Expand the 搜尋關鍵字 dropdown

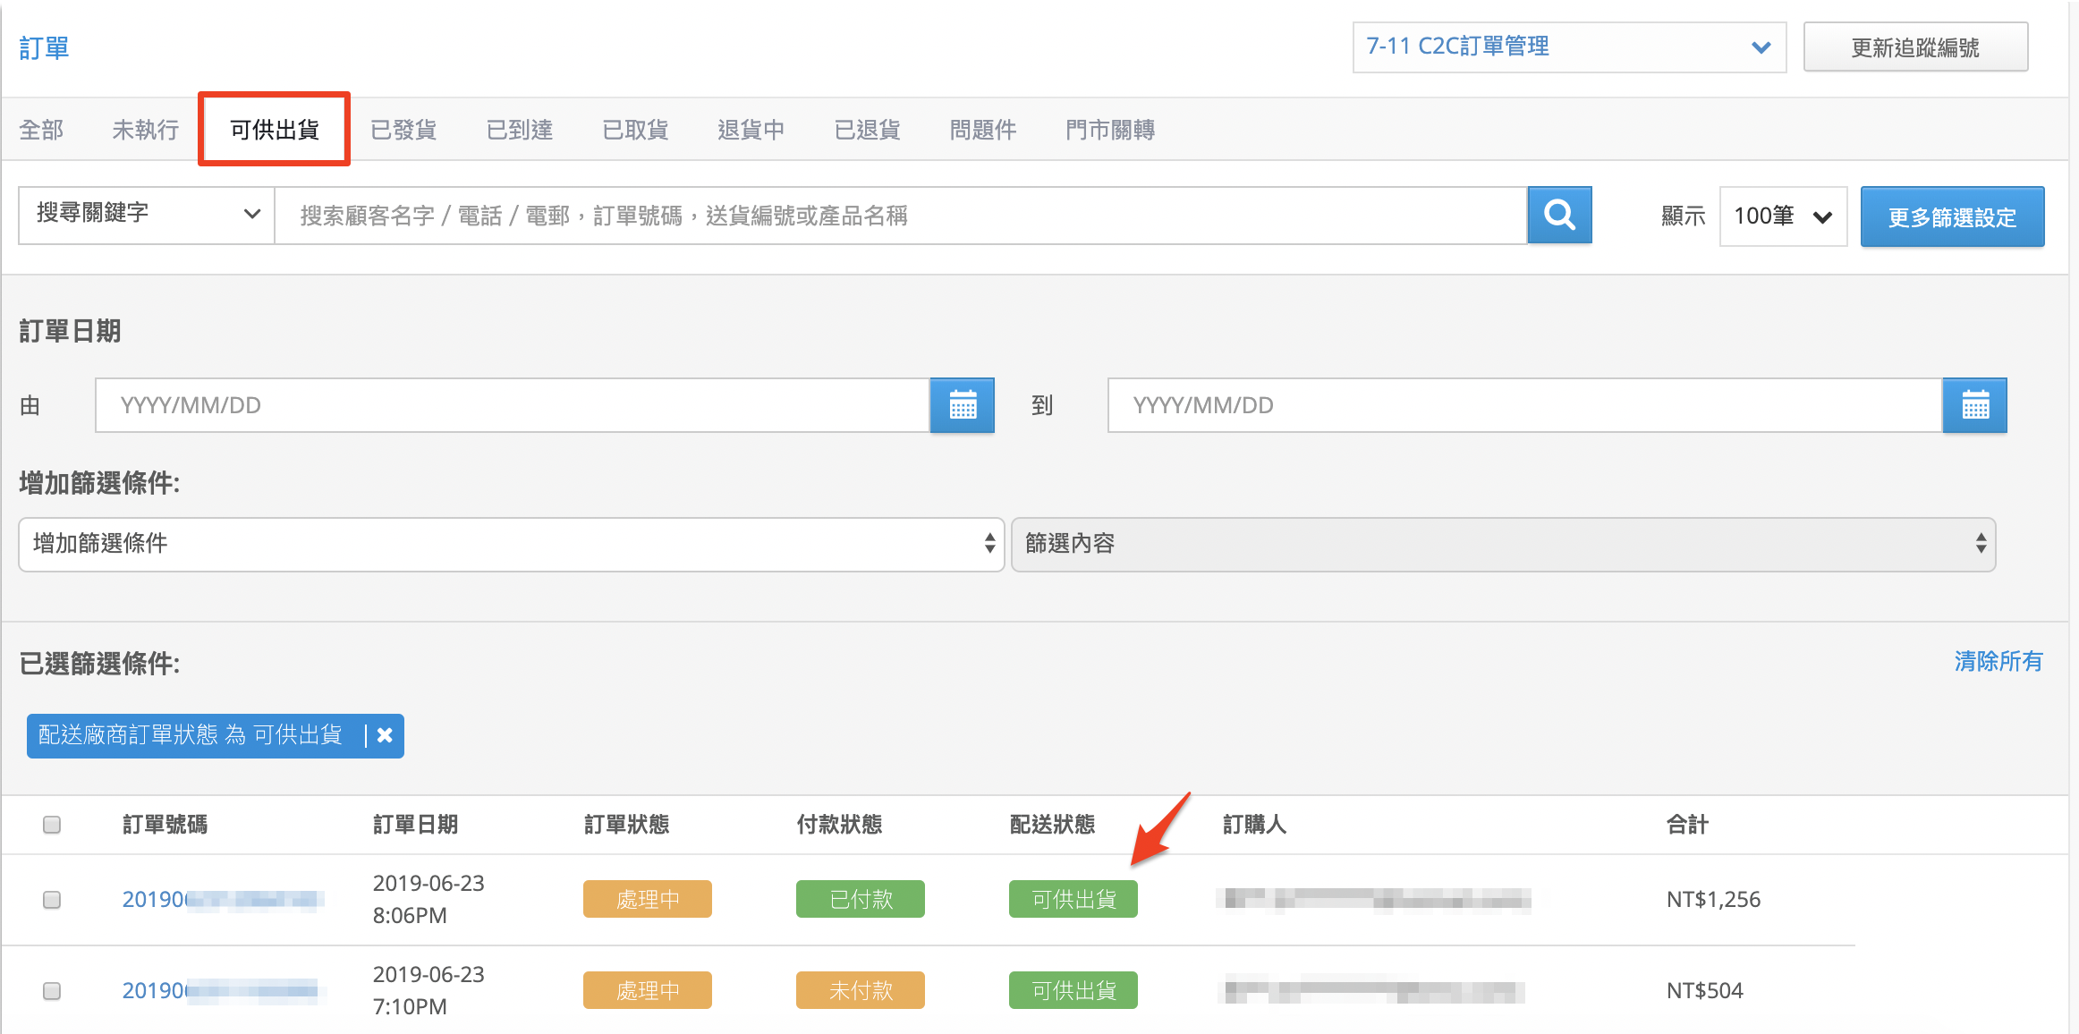147,215
